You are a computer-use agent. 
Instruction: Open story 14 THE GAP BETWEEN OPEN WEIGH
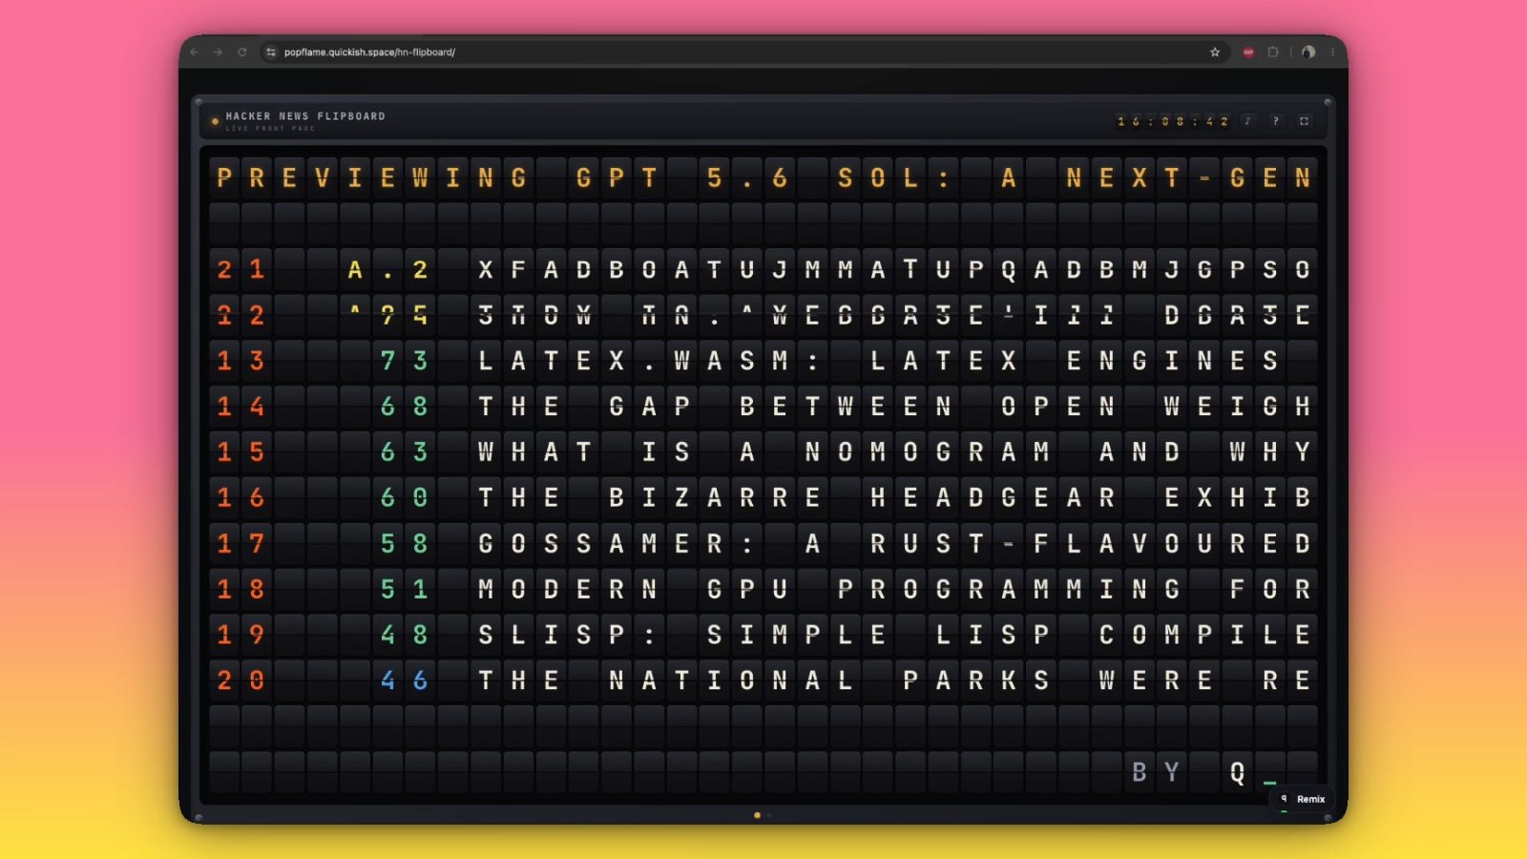763,407
